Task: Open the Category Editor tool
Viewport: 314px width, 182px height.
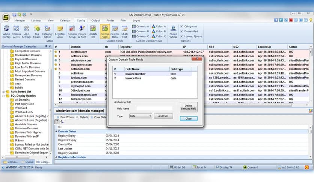Action: 47,29
